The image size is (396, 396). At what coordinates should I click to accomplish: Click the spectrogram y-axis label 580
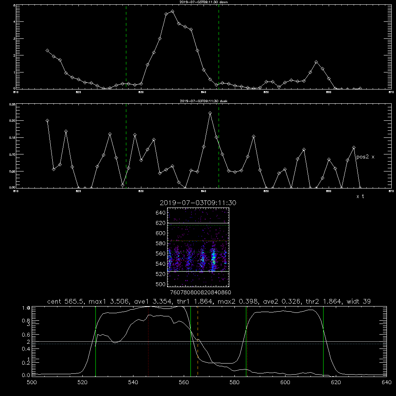click(161, 244)
